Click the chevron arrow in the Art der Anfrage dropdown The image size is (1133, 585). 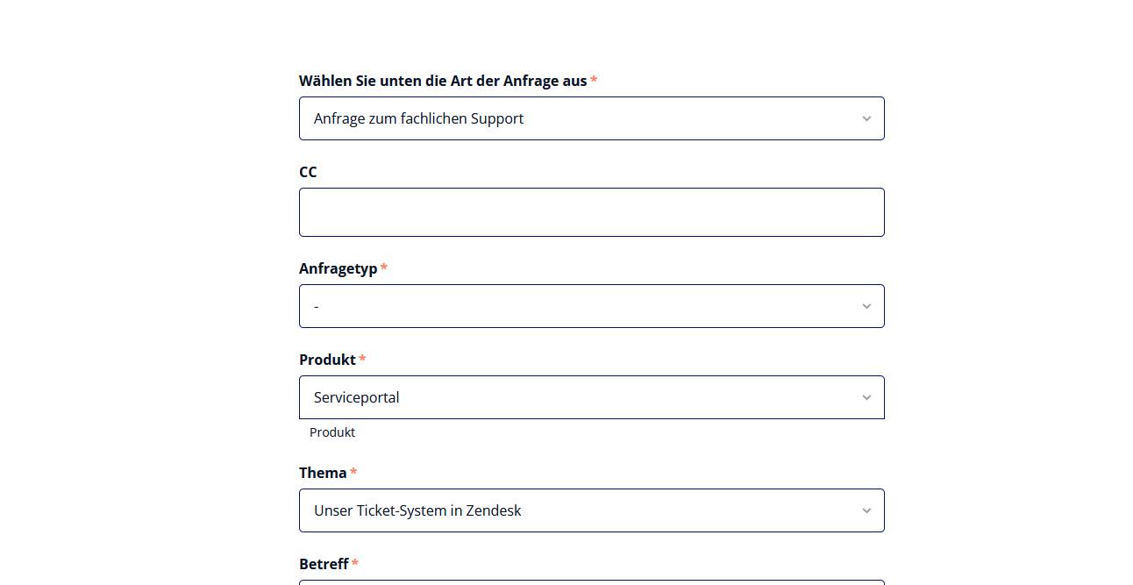pos(866,118)
